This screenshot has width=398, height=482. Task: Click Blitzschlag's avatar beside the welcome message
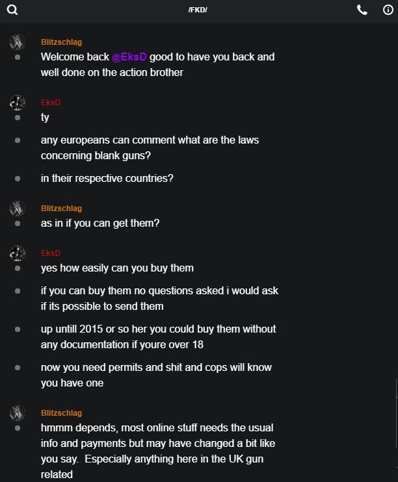tap(17, 42)
